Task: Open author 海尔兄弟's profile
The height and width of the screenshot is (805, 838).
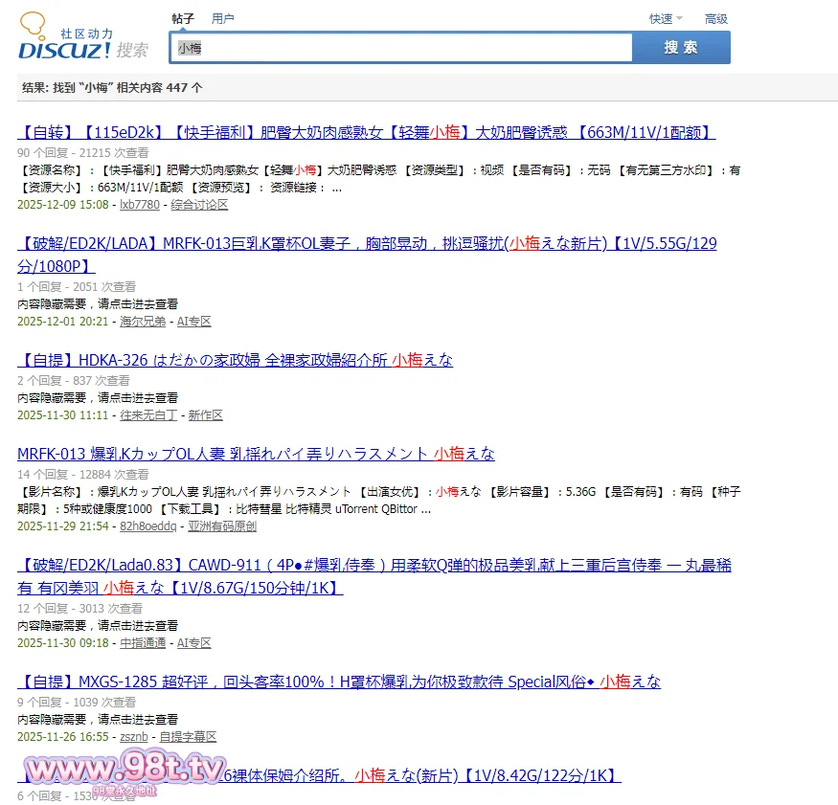Action: 143,322
